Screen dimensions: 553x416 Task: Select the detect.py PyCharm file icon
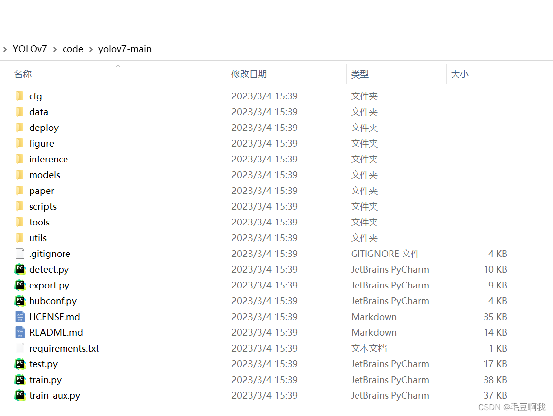[x=20, y=269]
